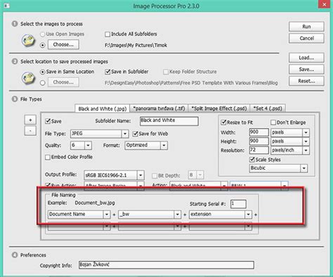The width and height of the screenshot is (333, 277).
Task: Click the Width value field
Action: click(x=259, y=133)
